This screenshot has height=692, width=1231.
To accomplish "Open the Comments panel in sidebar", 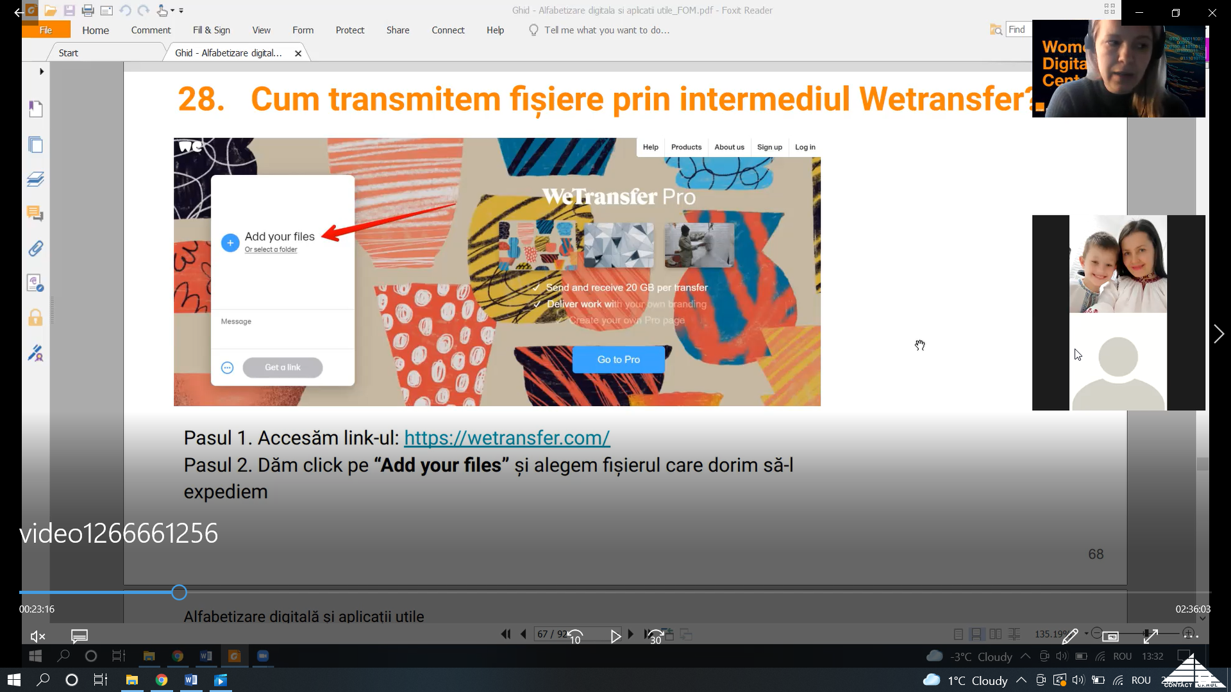I will tap(35, 213).
